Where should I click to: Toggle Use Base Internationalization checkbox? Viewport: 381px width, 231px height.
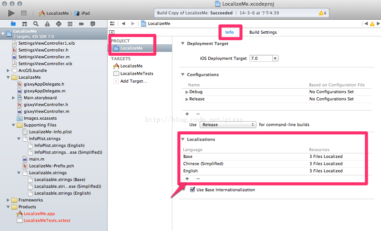click(192, 189)
